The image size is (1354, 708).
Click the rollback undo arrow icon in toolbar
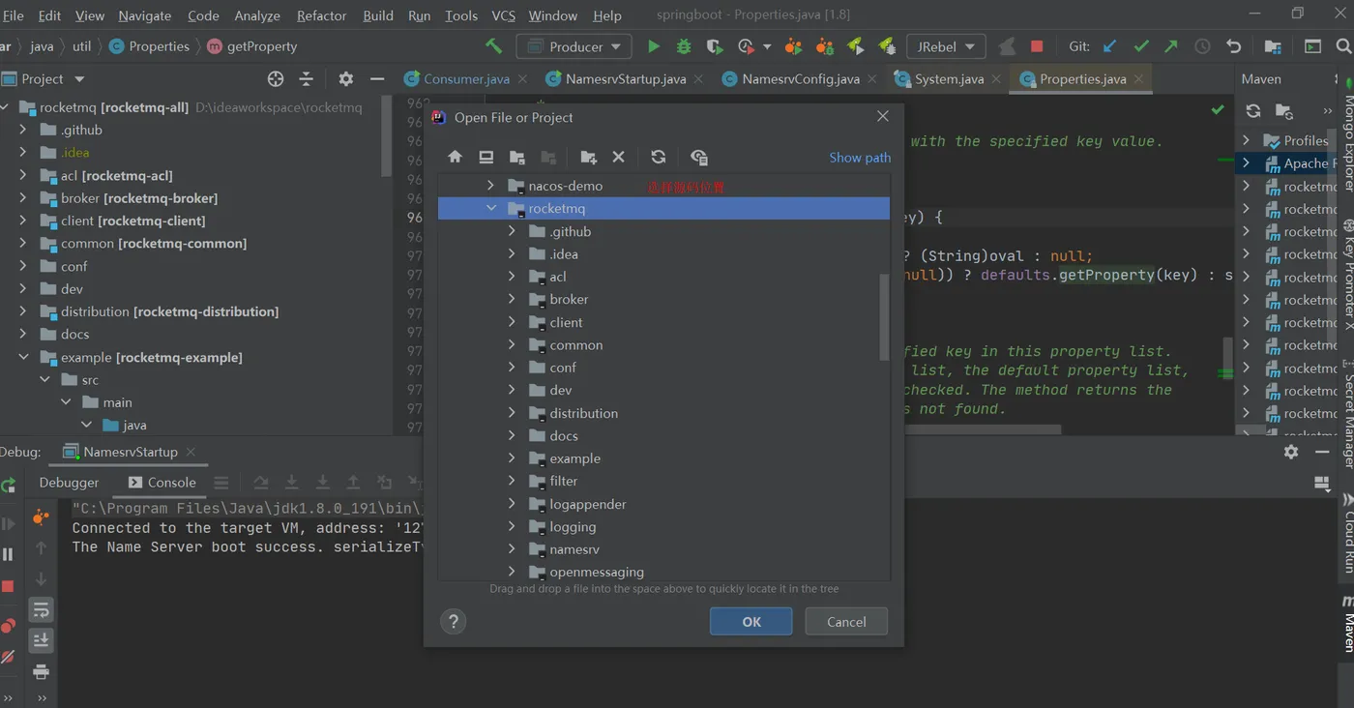tap(1233, 46)
